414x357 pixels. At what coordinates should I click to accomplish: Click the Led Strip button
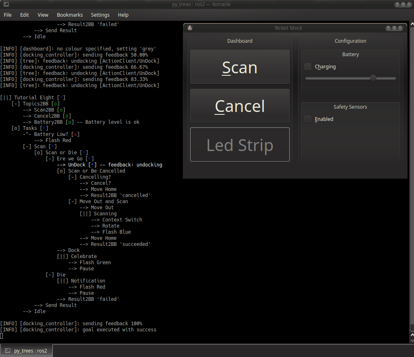pos(240,145)
